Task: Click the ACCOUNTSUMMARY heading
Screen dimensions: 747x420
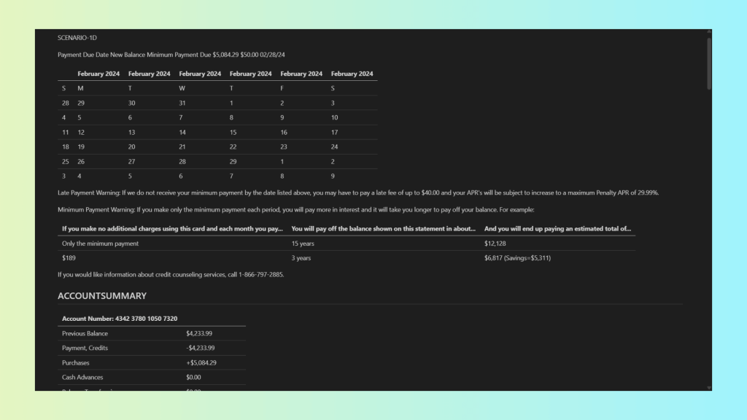Action: 101,296
